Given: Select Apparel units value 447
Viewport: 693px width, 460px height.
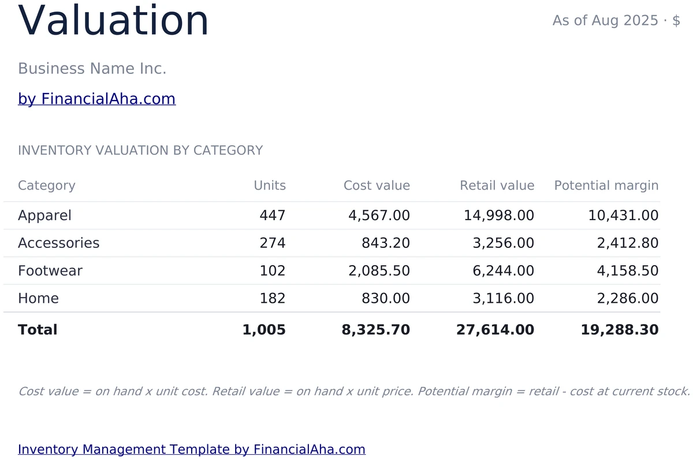Looking at the screenshot, I should tap(273, 216).
